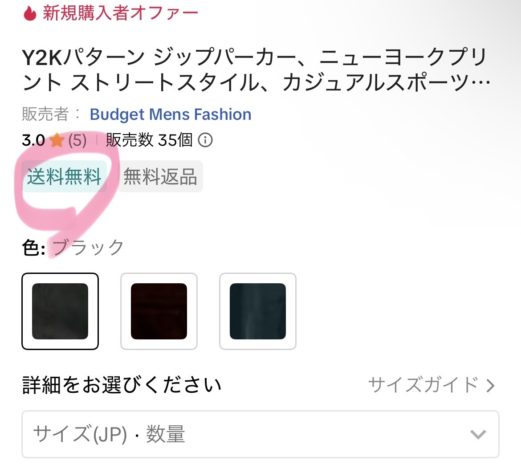Open the サイズ(JP)・数量 dropdown field
Image resolution: width=521 pixels, height=473 pixels.
[x=260, y=434]
